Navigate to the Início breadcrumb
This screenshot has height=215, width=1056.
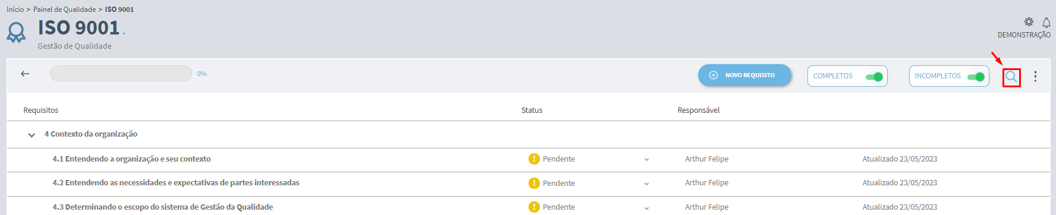[x=15, y=10]
